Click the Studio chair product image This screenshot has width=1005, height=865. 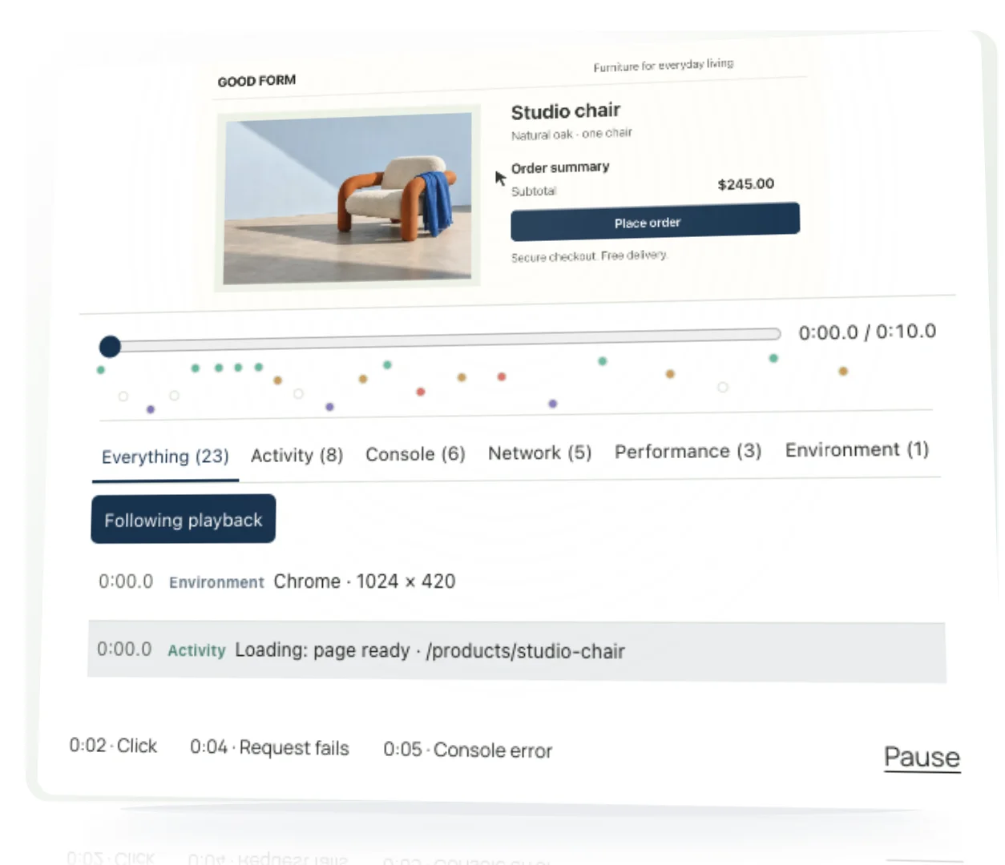pos(347,198)
